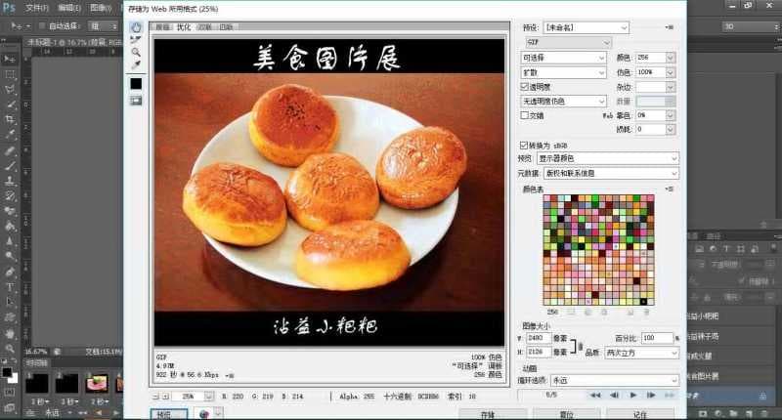
Task: Select the Rectangular Marquee tool in Photoshop toolbar
Action: pyautogui.click(x=10, y=74)
